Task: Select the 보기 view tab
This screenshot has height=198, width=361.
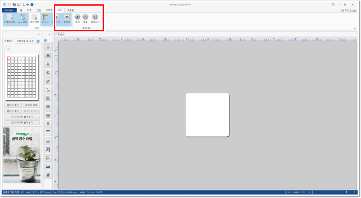Action: point(60,10)
